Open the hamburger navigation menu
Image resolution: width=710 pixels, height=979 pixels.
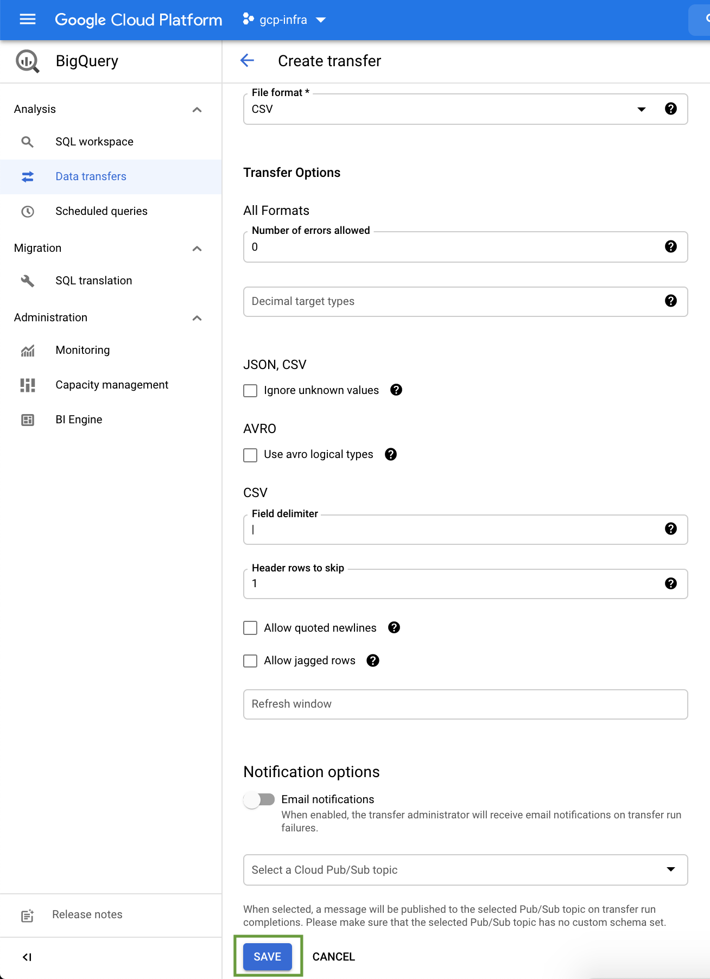pos(28,20)
